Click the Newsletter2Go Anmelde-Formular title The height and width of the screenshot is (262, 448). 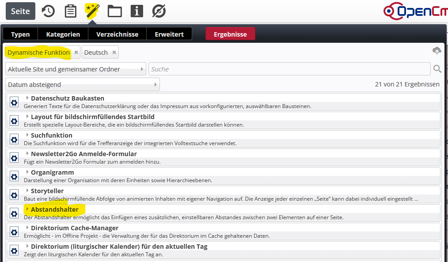tap(84, 154)
